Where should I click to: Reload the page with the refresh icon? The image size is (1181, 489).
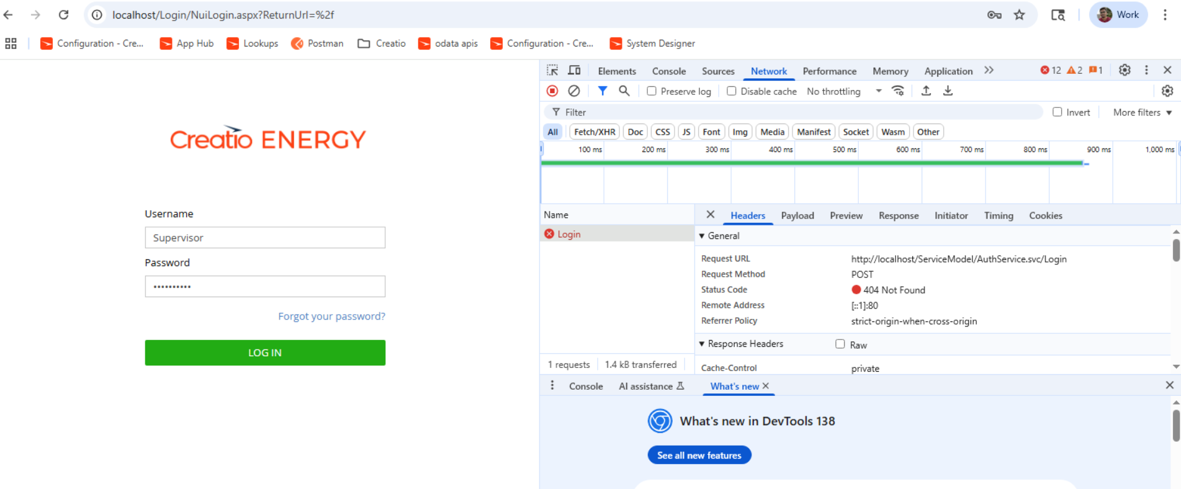click(x=63, y=15)
